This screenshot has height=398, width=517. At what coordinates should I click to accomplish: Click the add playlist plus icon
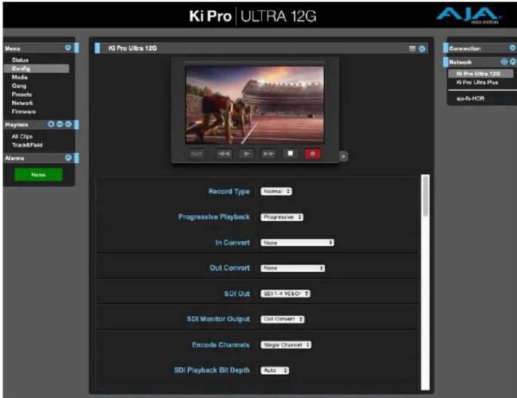[x=51, y=125]
